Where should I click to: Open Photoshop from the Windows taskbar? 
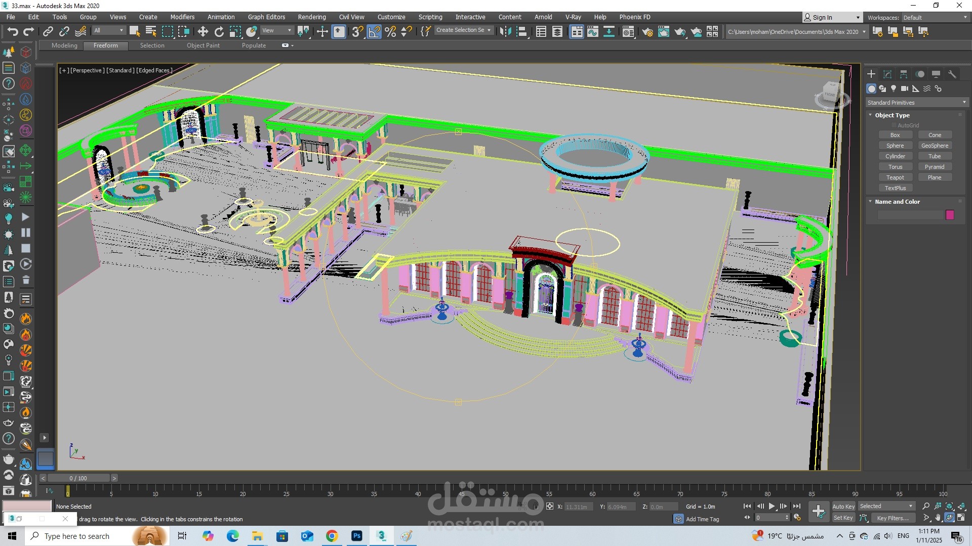(x=357, y=536)
